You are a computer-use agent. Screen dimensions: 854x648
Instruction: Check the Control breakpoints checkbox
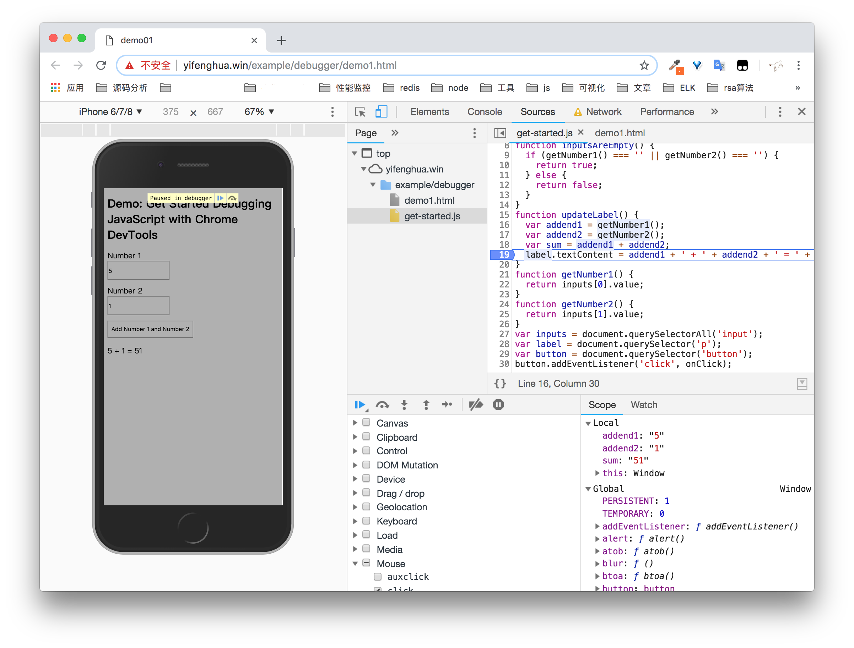point(366,450)
